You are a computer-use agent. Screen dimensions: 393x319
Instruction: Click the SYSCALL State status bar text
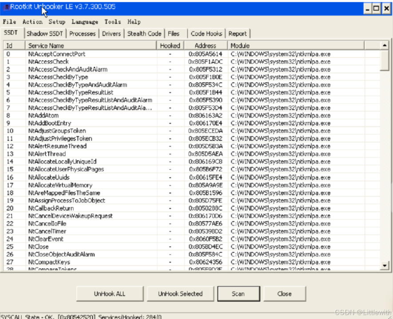(x=81, y=316)
